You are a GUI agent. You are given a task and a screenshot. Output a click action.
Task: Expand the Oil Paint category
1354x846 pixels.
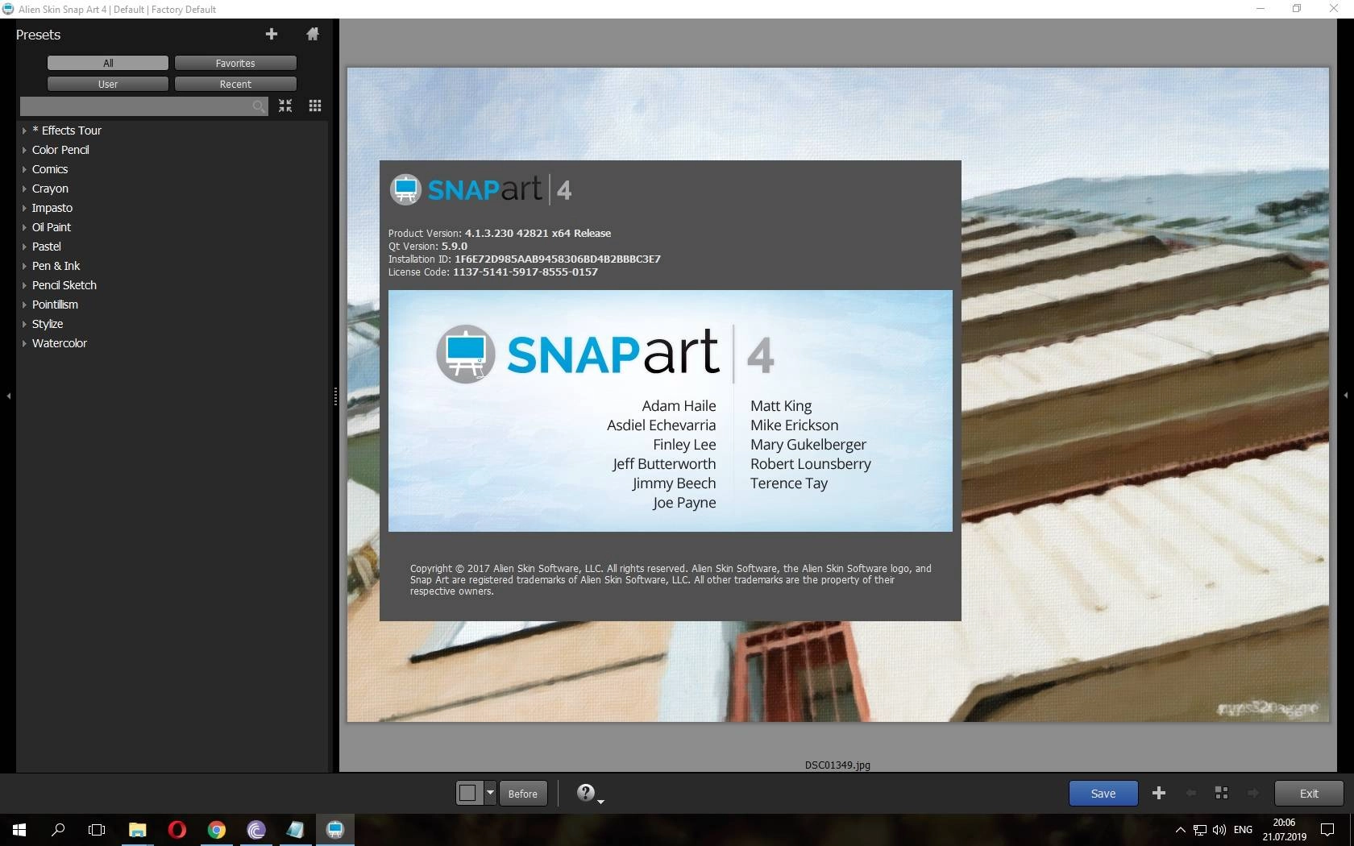(24, 227)
